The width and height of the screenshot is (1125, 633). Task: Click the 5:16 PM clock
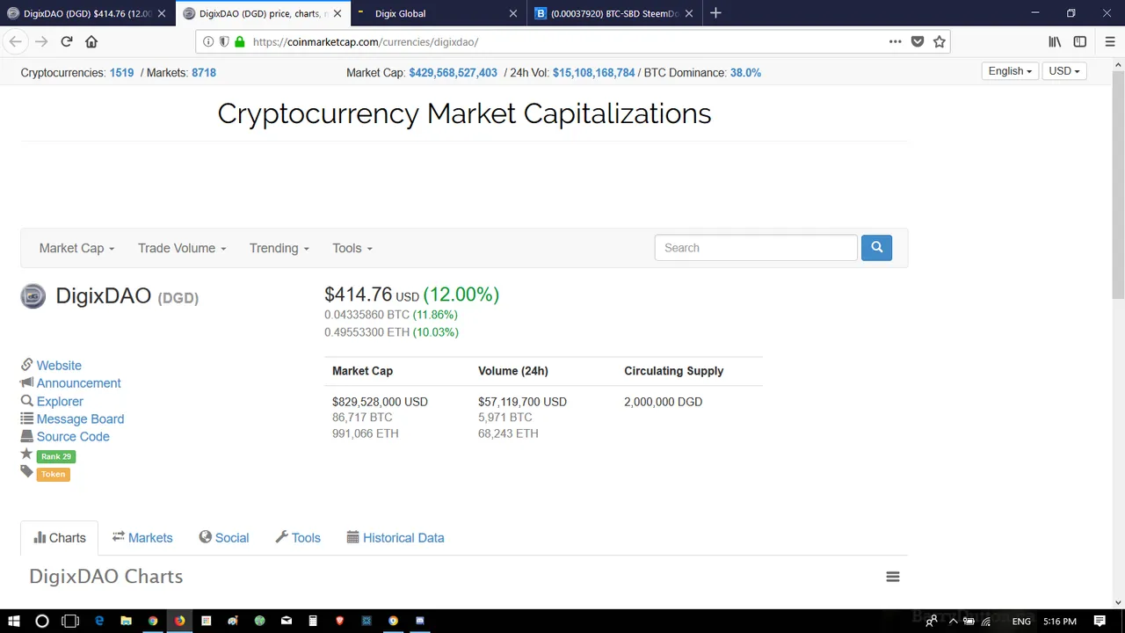pyautogui.click(x=1061, y=622)
